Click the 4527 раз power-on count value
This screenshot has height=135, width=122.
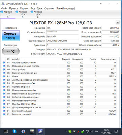point(111,41)
